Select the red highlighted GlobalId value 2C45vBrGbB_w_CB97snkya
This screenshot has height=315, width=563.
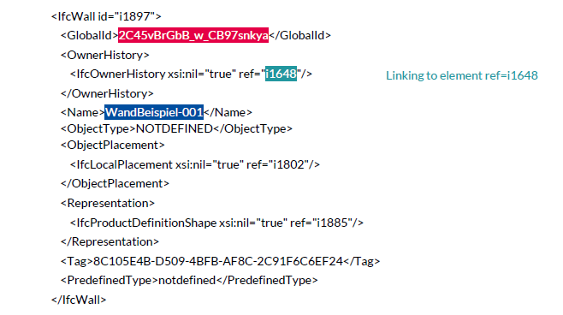pos(193,35)
